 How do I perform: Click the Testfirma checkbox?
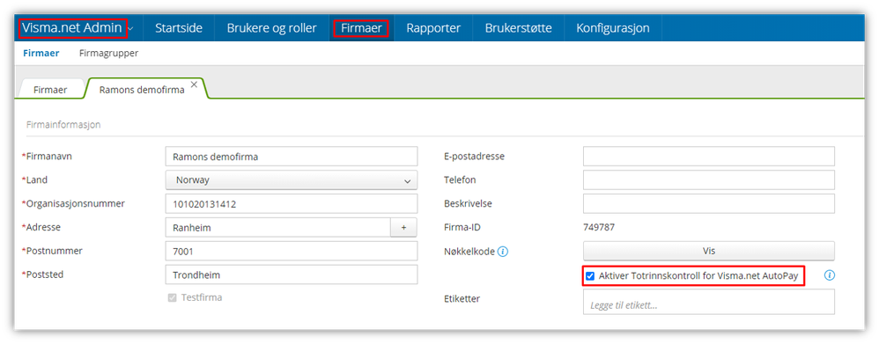pyautogui.click(x=172, y=297)
